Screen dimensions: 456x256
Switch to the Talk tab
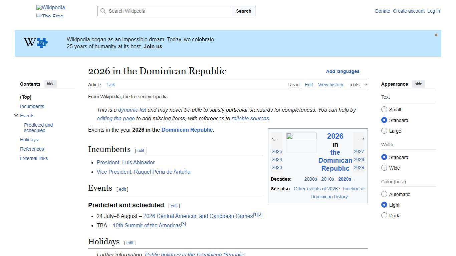click(110, 85)
